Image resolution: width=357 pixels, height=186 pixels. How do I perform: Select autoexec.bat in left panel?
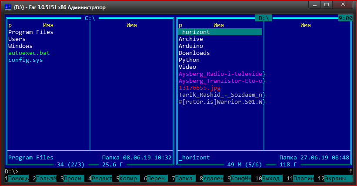tap(29, 53)
